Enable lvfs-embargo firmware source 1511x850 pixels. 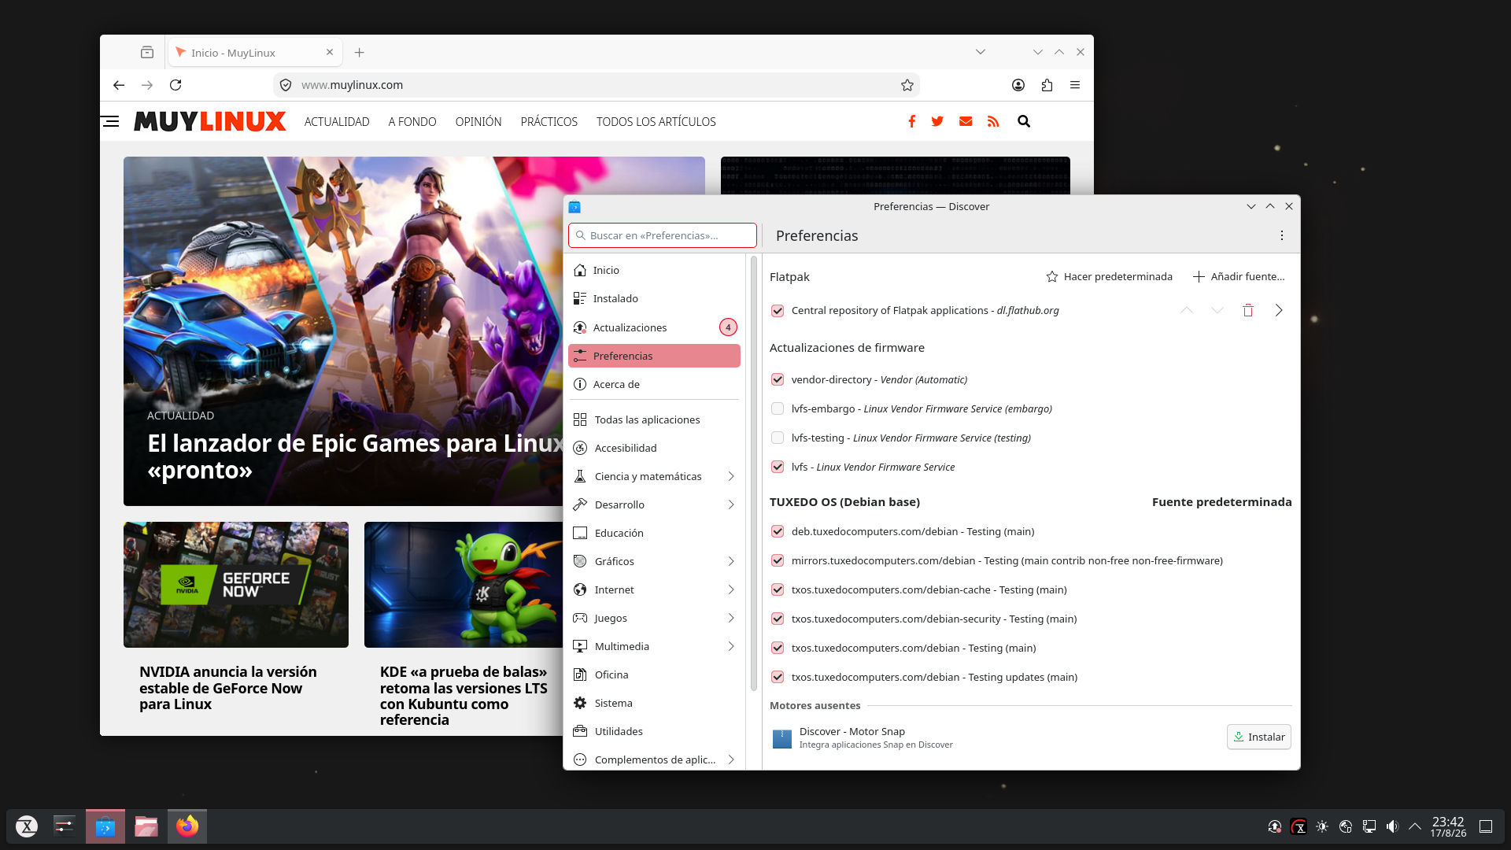[x=778, y=408]
